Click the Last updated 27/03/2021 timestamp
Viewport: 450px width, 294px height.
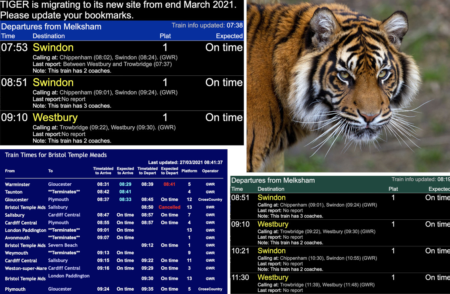(x=185, y=163)
